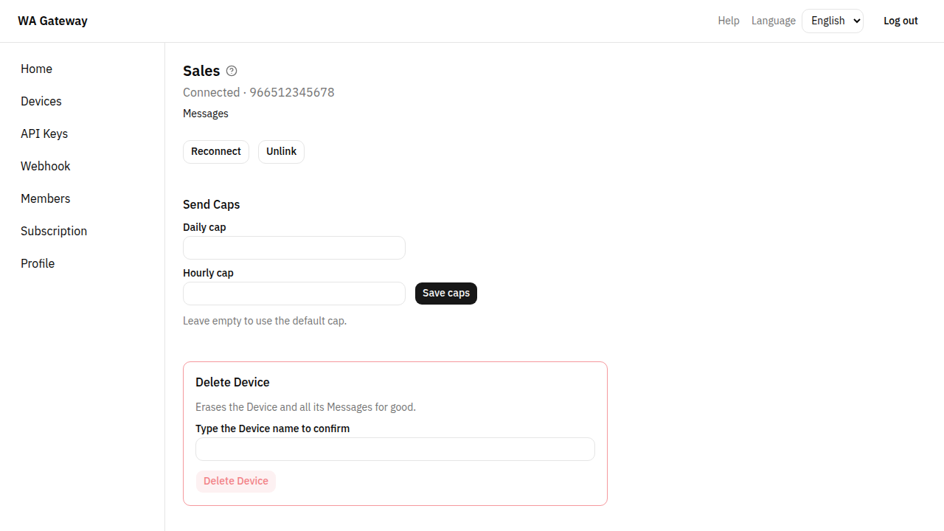The width and height of the screenshot is (944, 531).
Task: Focus the Hourly cap input field
Action: [x=294, y=294]
